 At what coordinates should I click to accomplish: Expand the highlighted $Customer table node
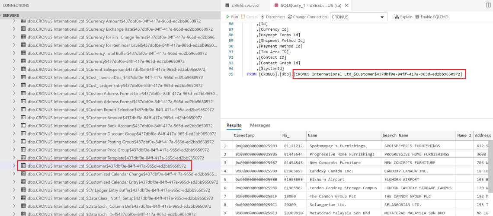click(x=14, y=166)
